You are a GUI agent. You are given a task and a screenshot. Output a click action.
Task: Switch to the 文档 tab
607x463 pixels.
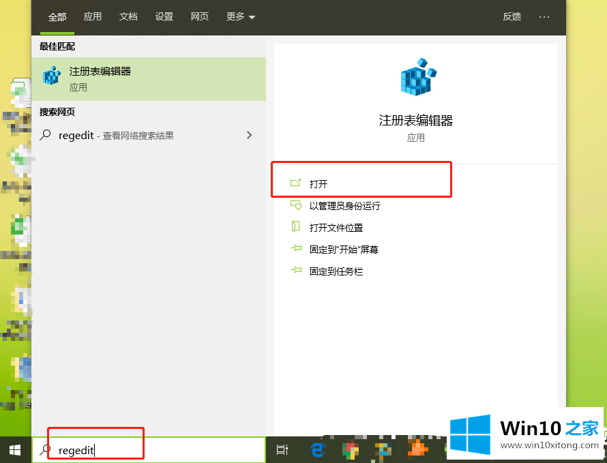click(x=128, y=16)
